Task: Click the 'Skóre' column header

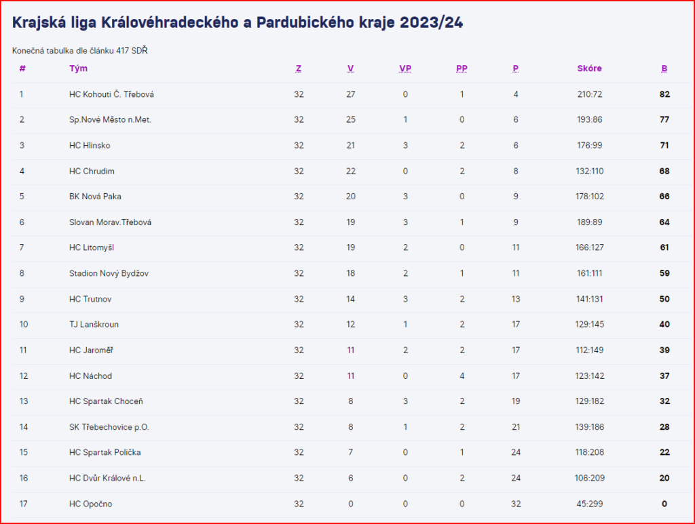Action: click(x=589, y=68)
